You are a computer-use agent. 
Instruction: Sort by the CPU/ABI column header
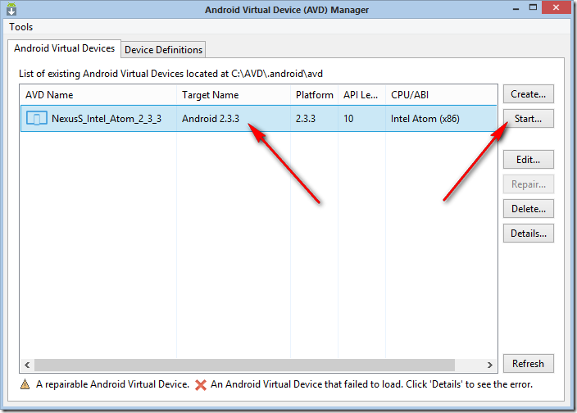pos(441,95)
